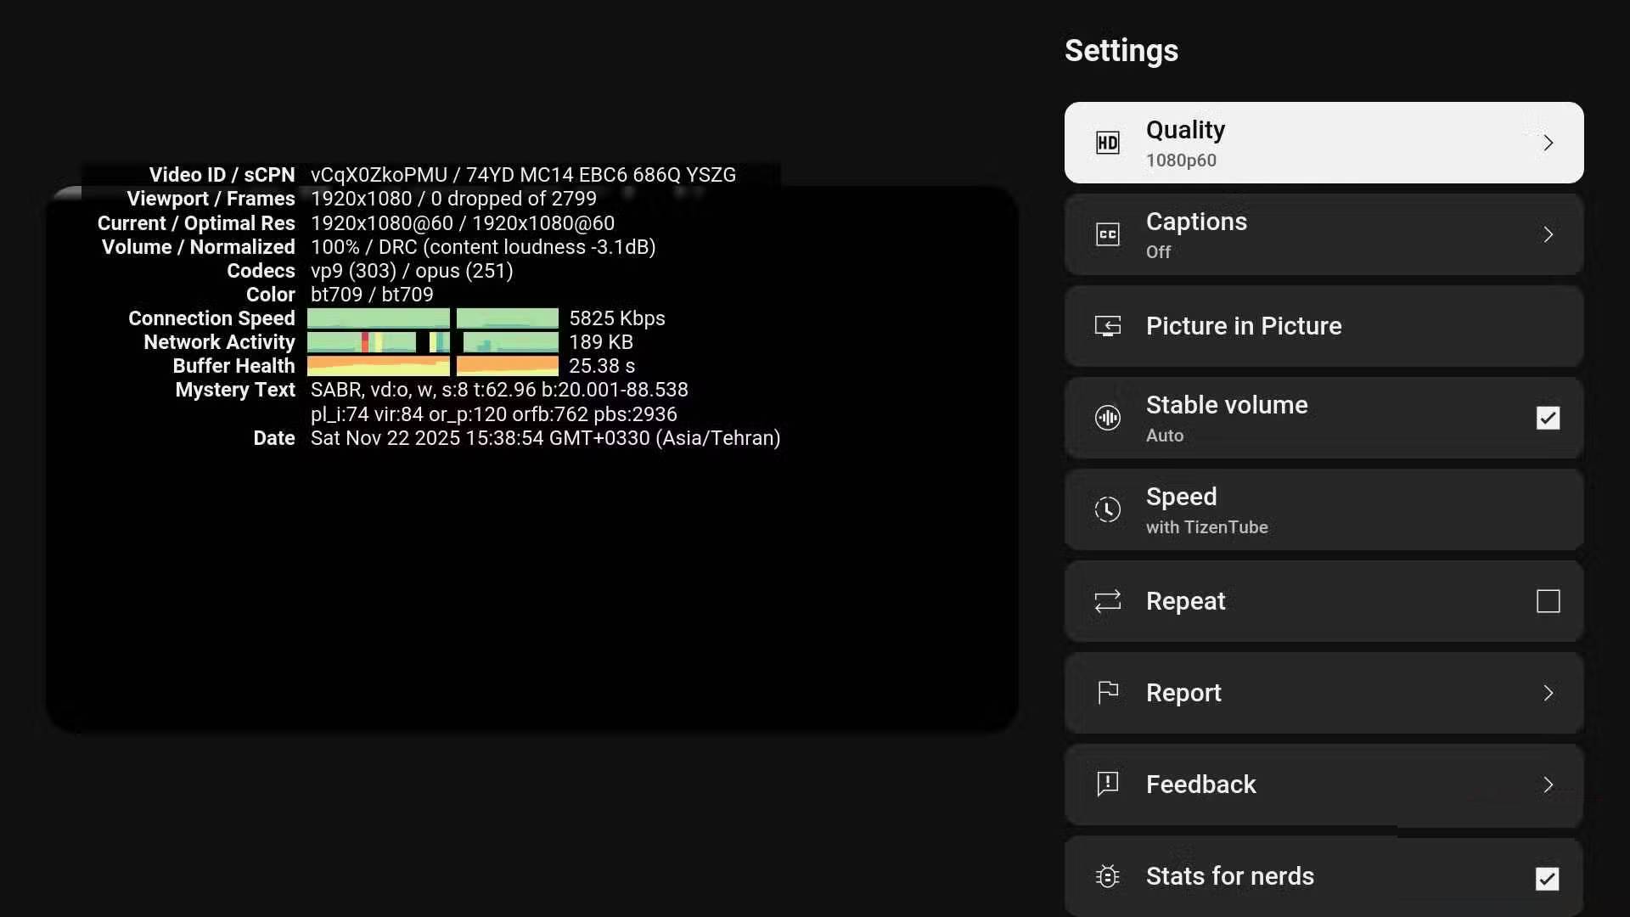Image resolution: width=1630 pixels, height=917 pixels.
Task: Enable the Repeat checkbox
Action: (x=1548, y=601)
